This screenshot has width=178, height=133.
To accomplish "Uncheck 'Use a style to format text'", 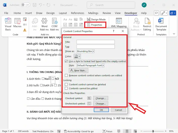I will [66, 61].
